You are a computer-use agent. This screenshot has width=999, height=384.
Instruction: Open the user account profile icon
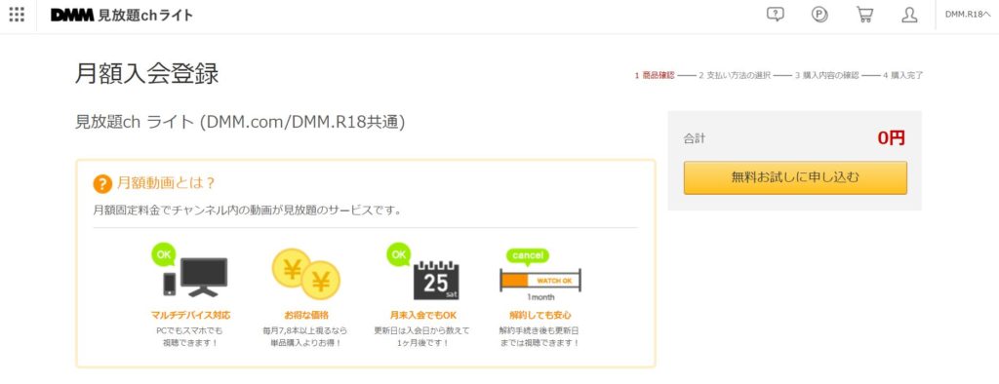909,15
